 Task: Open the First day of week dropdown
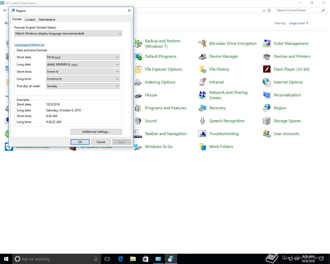83,86
